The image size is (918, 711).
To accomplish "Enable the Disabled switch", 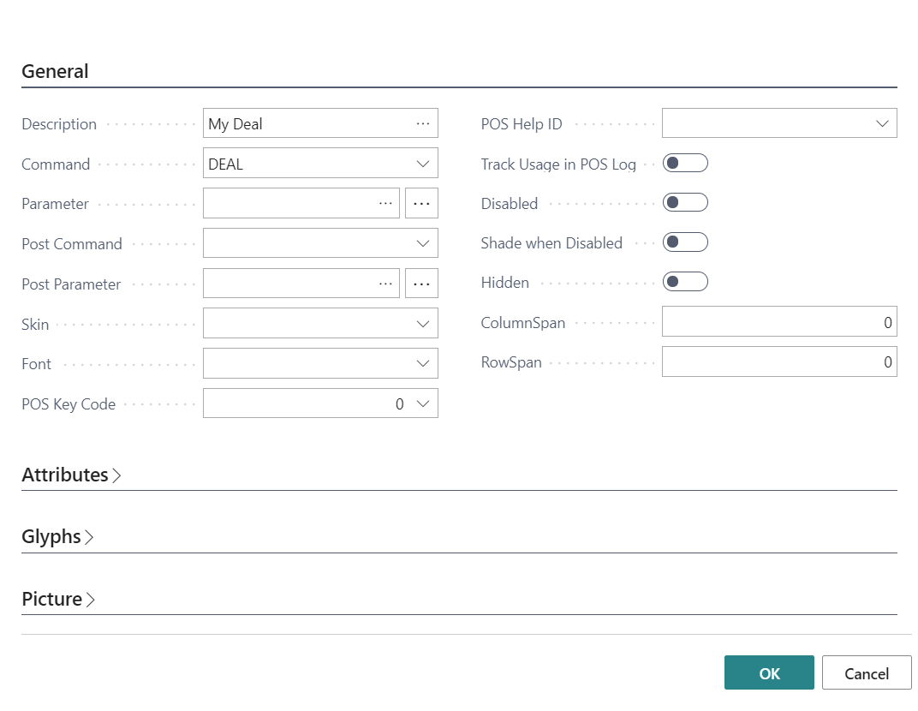I will 685,203.
